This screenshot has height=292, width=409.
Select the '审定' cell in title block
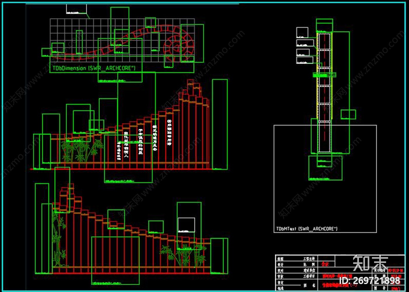pyautogui.click(x=280, y=282)
